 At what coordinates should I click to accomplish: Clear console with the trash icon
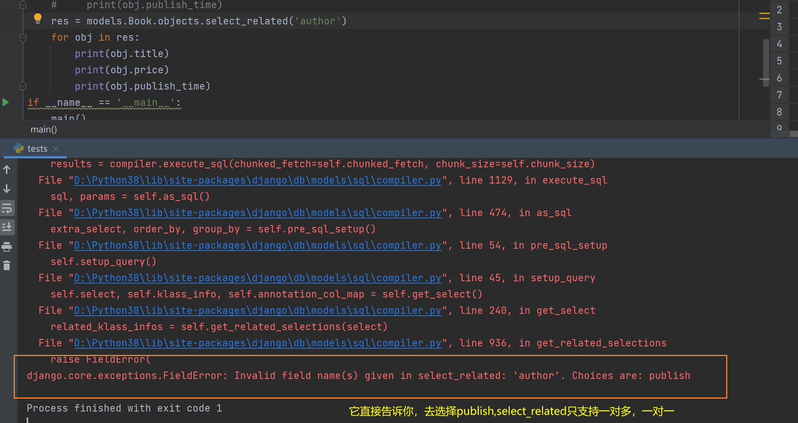(7, 265)
